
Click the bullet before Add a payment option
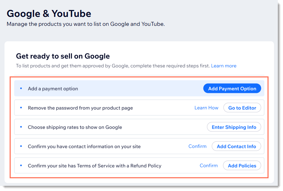coord(21,88)
